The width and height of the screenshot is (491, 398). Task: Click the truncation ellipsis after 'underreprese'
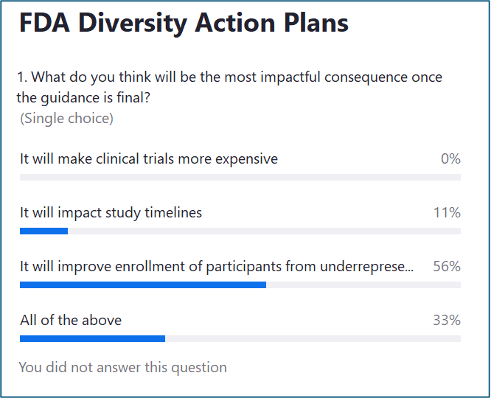409,267
